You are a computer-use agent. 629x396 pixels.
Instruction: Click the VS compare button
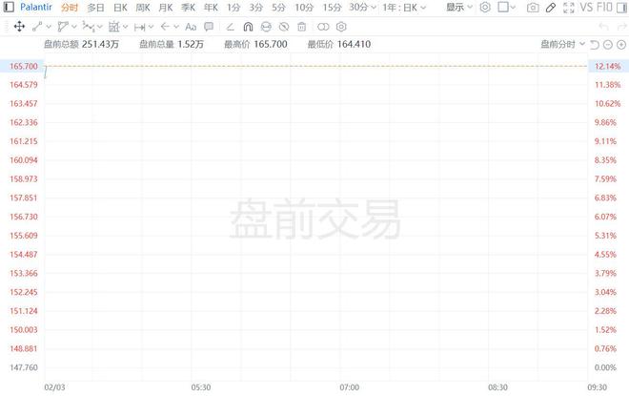(x=587, y=7)
